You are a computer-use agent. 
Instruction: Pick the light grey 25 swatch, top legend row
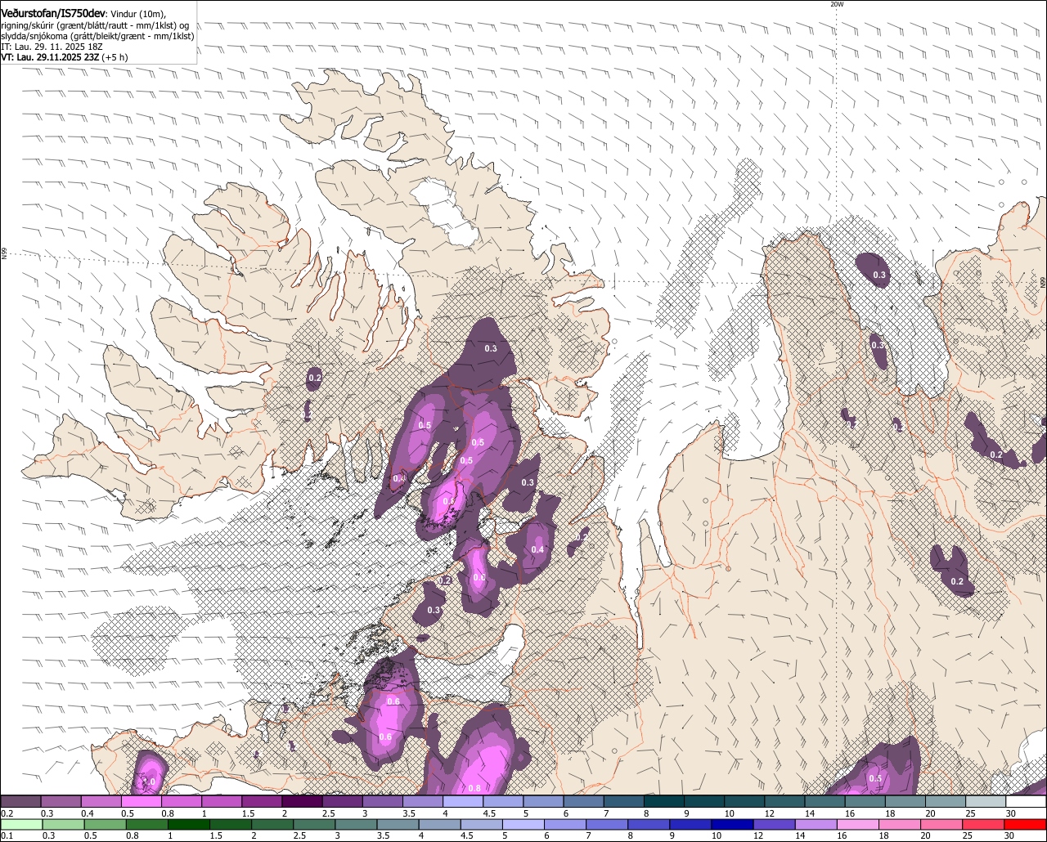[985, 802]
